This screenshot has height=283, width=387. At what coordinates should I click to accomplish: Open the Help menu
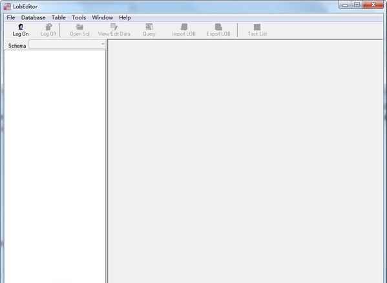click(x=125, y=17)
